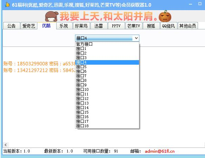Open the 其他会员 tab
Viewport: 205px width, 158px height.
(x=188, y=26)
